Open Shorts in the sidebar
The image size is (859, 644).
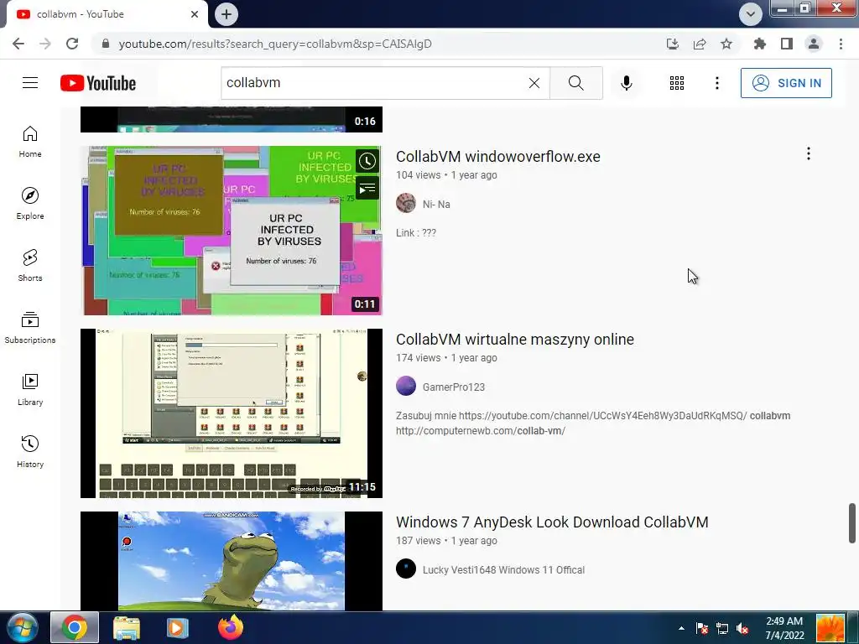pos(30,265)
